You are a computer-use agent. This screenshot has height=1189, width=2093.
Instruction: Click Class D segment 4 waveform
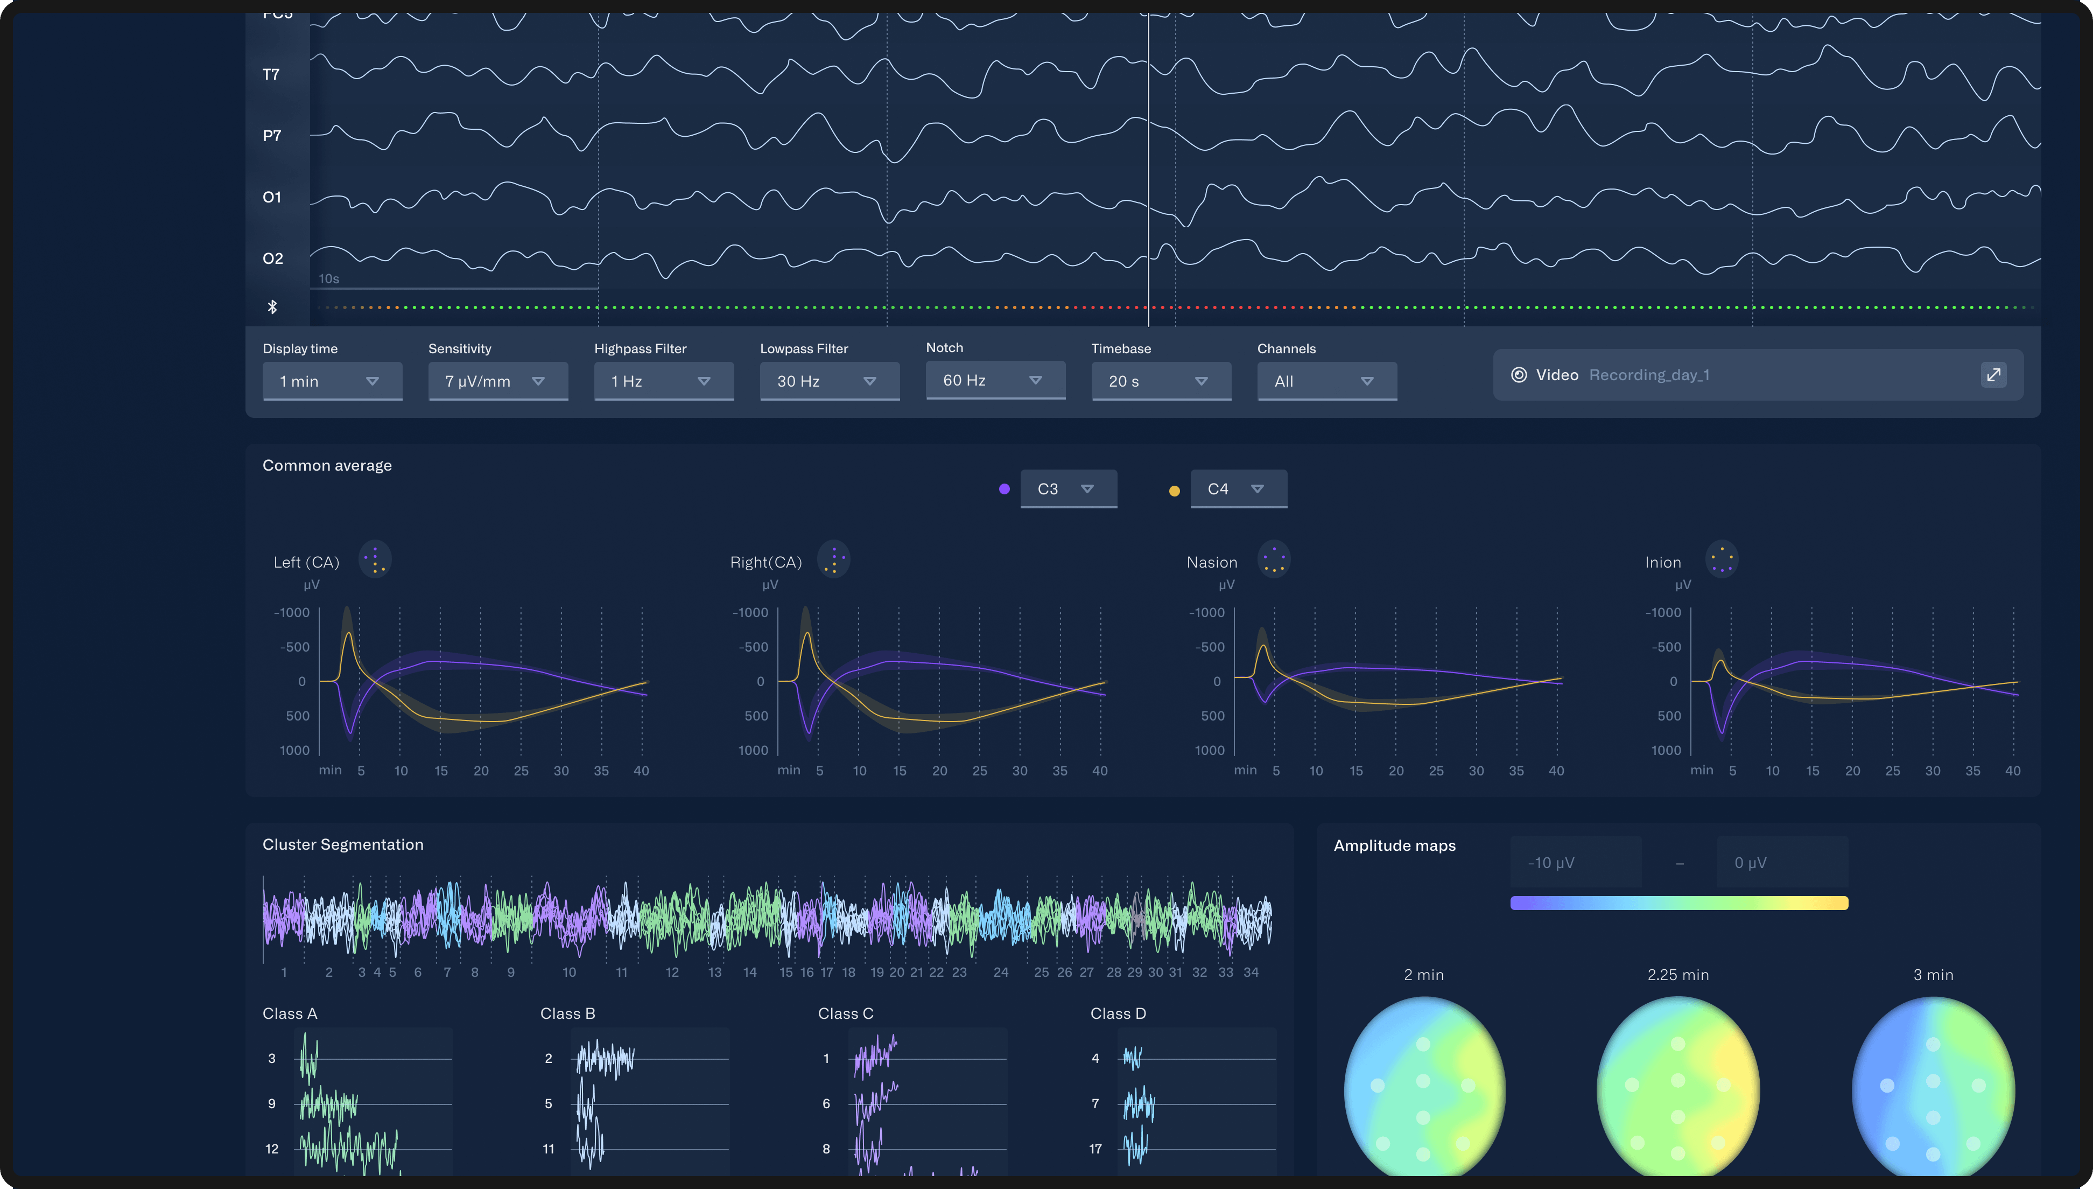[x=1132, y=1058]
